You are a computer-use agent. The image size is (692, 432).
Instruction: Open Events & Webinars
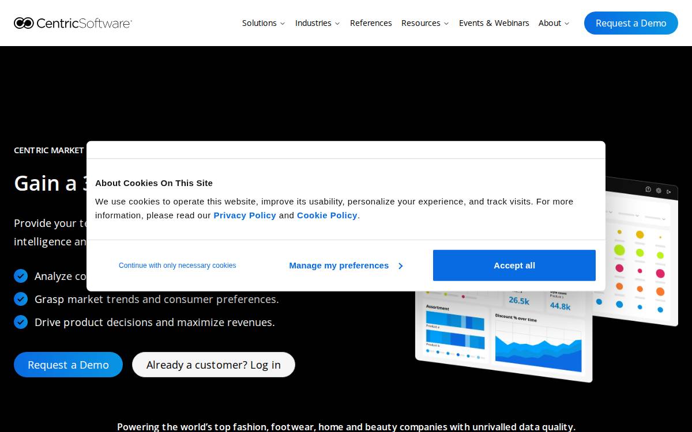coord(494,23)
